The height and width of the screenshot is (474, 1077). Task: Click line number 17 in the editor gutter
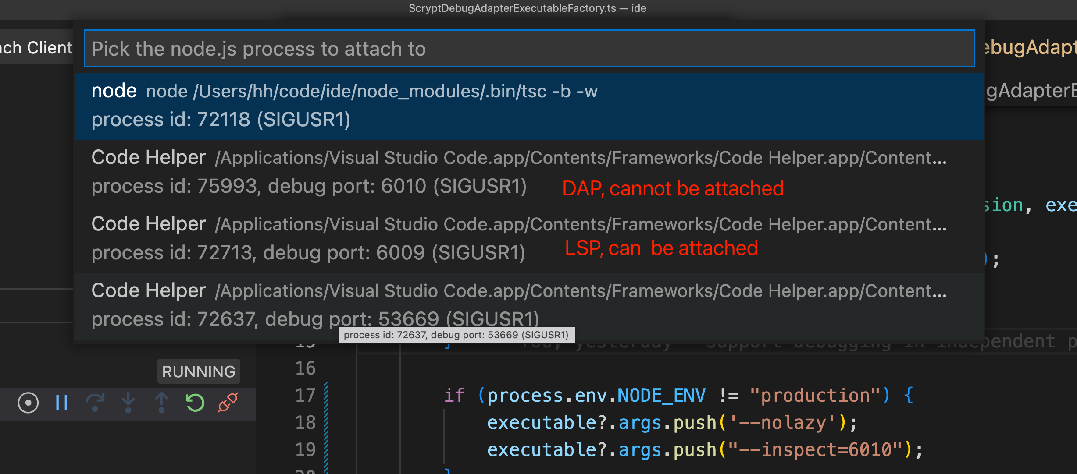[305, 395]
